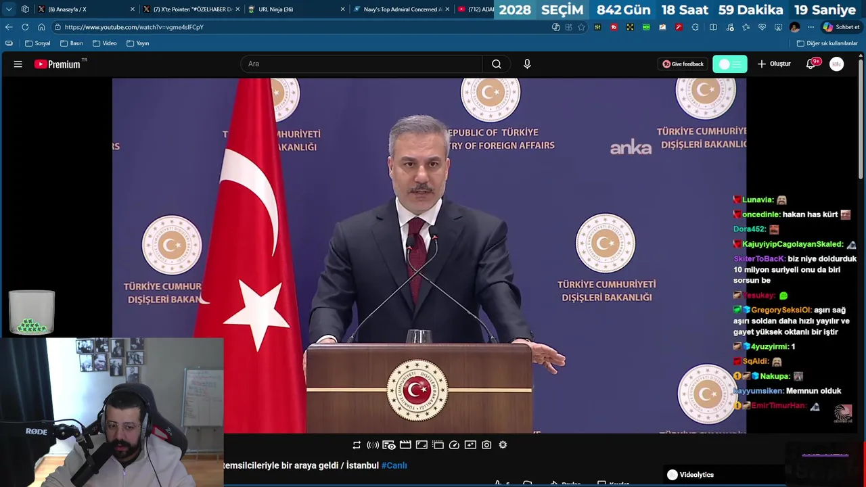Reload the page in browser toolbar
Screen dimensions: 866x487
click(25, 27)
